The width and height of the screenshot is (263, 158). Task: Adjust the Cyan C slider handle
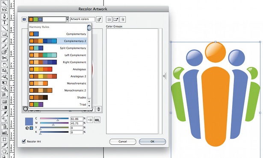point(58,120)
